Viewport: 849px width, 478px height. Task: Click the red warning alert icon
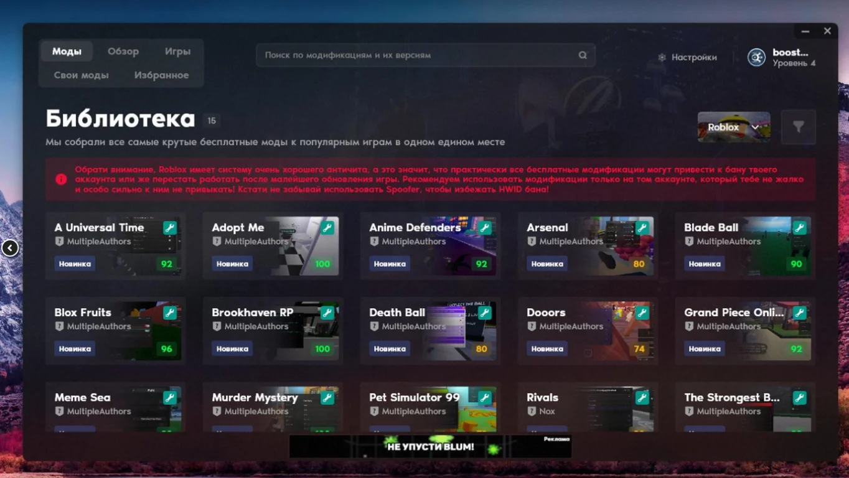click(x=61, y=179)
